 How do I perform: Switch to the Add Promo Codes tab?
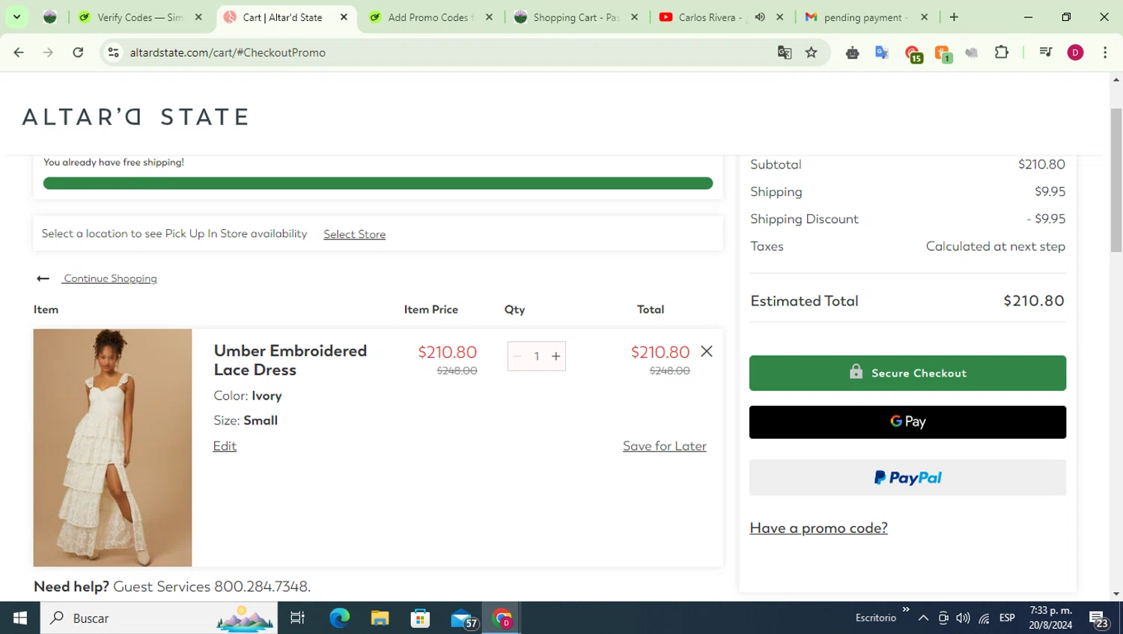pyautogui.click(x=431, y=17)
